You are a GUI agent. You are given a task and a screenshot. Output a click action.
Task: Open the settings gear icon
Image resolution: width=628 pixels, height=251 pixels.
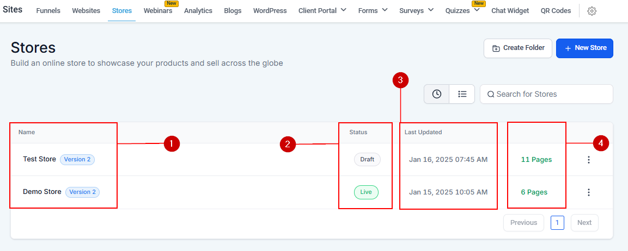click(x=592, y=11)
